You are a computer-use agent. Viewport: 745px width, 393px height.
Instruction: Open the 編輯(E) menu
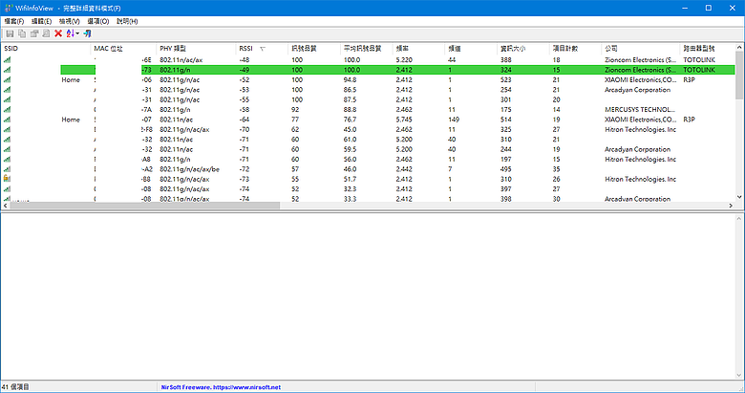tap(42, 21)
